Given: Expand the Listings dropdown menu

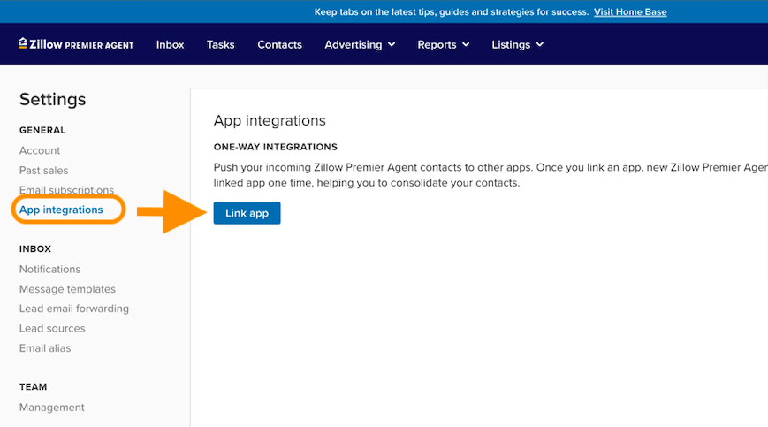Looking at the screenshot, I should coord(517,44).
